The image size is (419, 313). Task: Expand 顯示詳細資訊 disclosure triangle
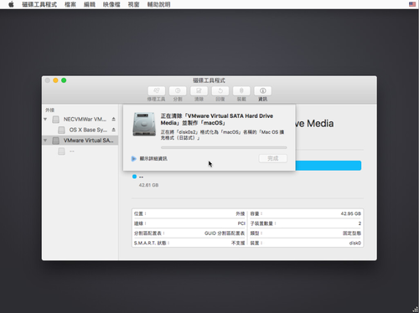[134, 159]
